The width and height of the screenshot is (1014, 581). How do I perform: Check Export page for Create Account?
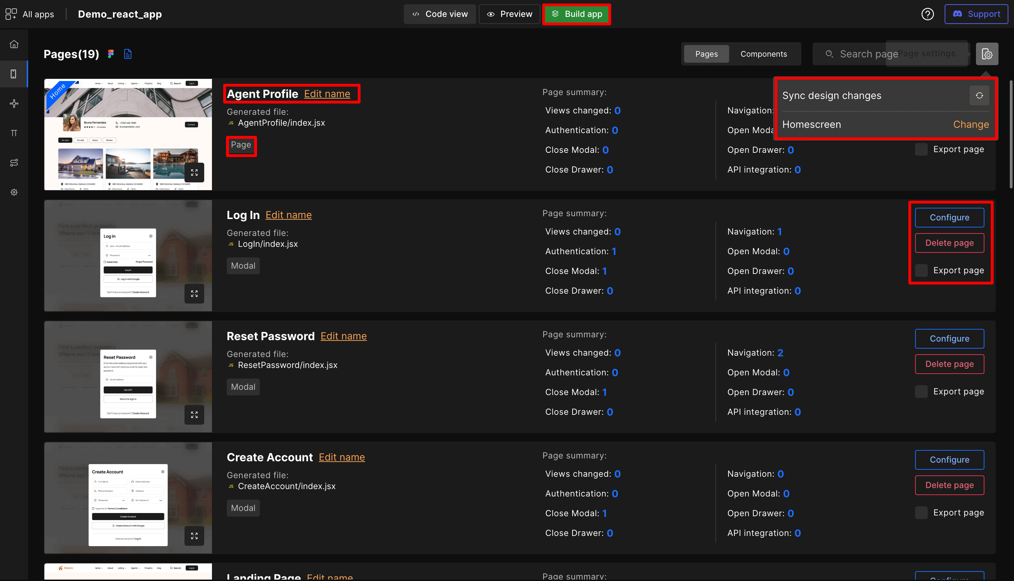click(x=921, y=512)
